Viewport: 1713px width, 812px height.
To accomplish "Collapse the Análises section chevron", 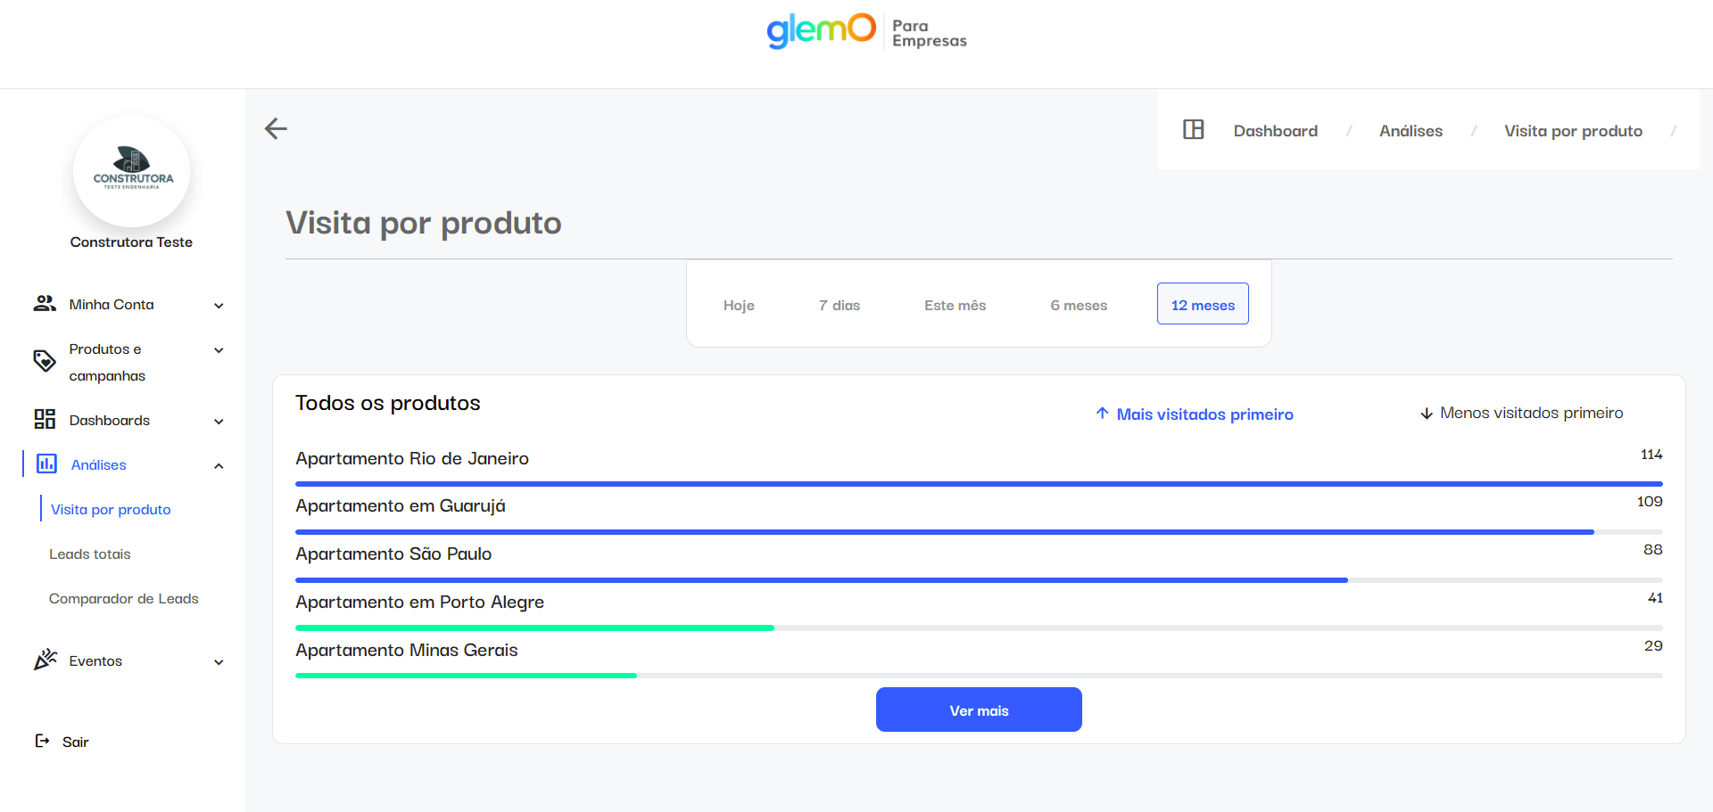I will click(x=219, y=466).
